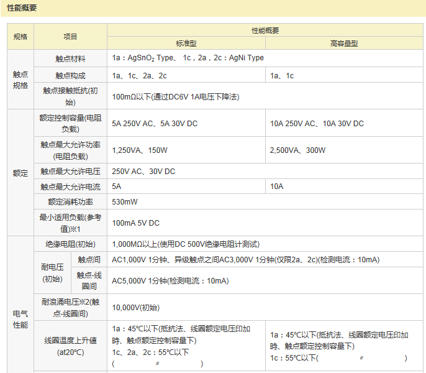Click the 530mW power consumption value
This screenshot has width=426, height=373.
[x=125, y=202]
